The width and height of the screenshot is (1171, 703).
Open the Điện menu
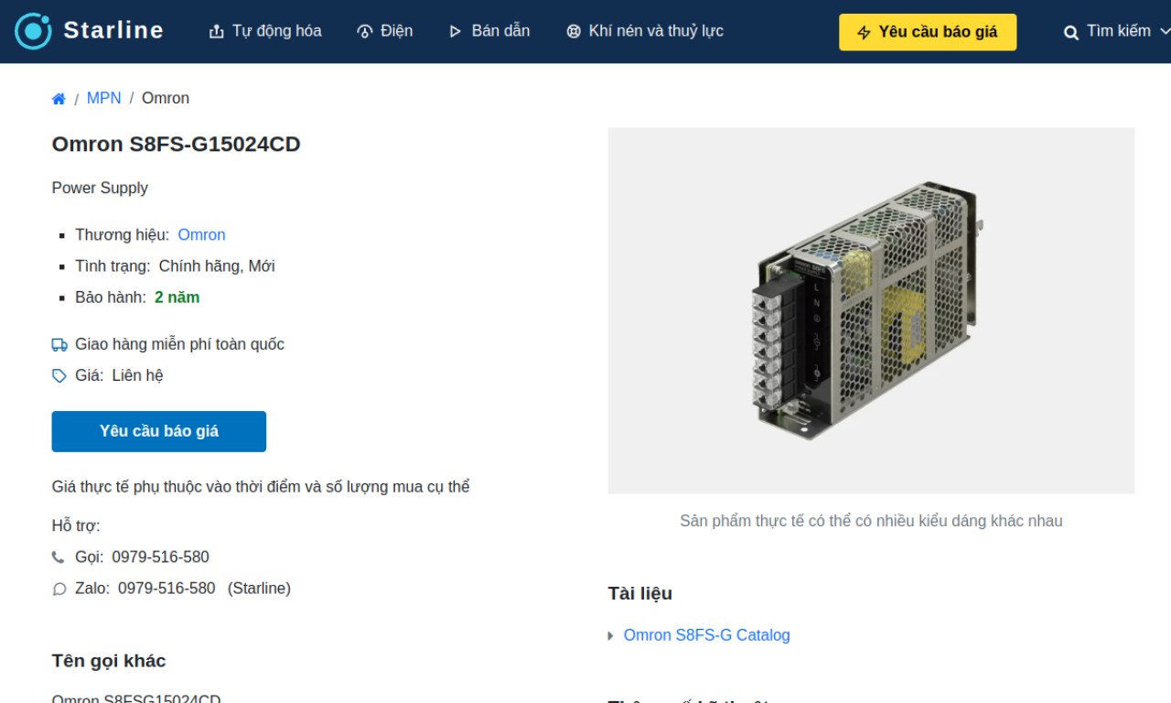[x=384, y=31]
